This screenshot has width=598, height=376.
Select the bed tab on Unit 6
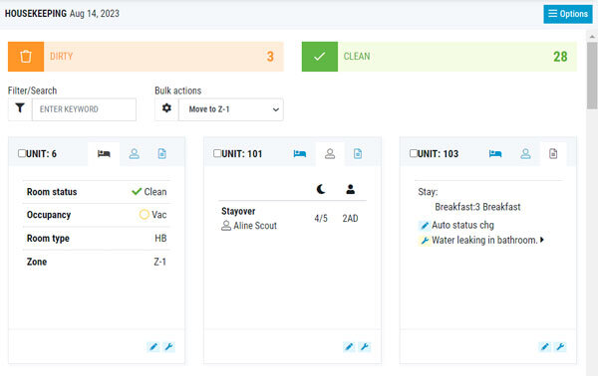point(104,154)
